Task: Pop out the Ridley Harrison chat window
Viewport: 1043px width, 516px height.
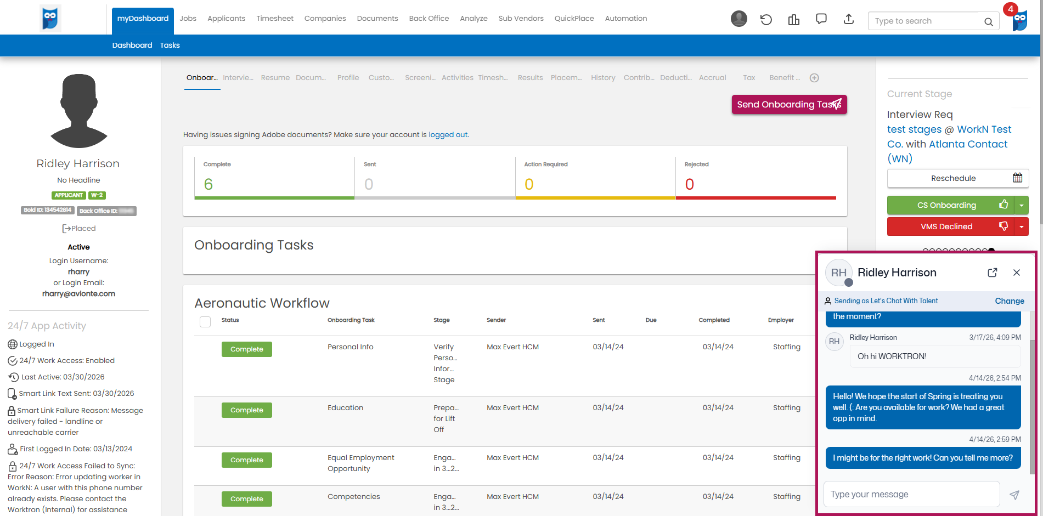Action: tap(992, 273)
